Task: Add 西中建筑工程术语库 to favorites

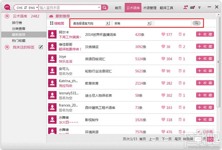Action: click(205, 107)
